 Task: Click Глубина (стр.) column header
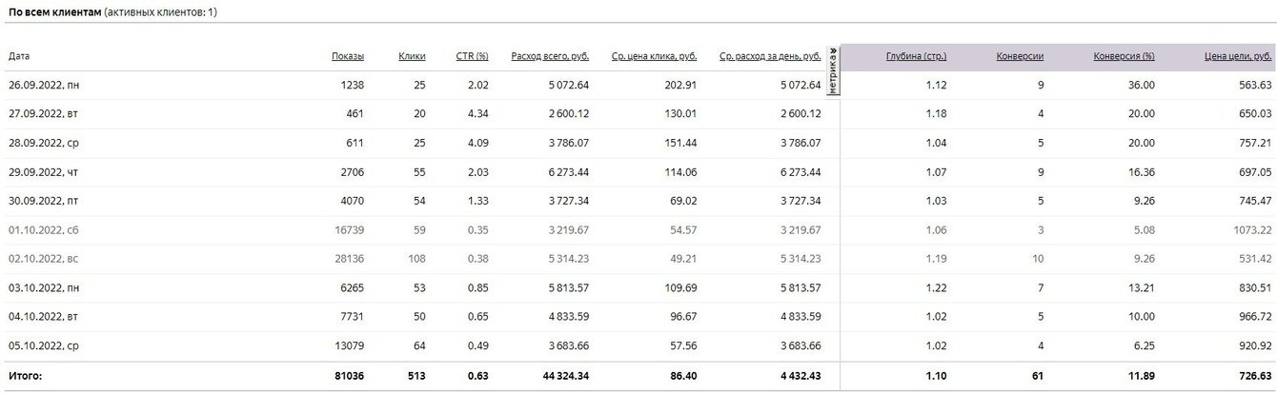(915, 56)
